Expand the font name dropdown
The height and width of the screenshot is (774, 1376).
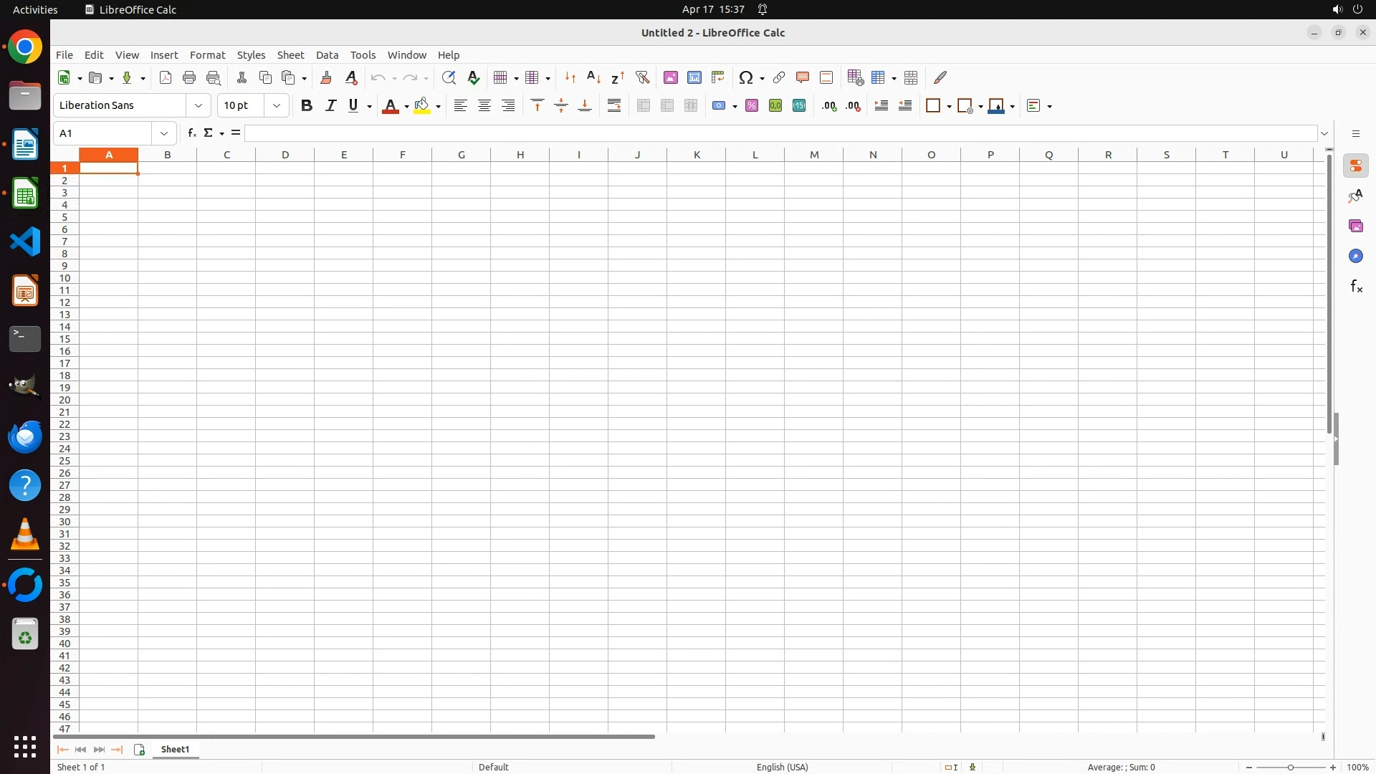(x=199, y=106)
